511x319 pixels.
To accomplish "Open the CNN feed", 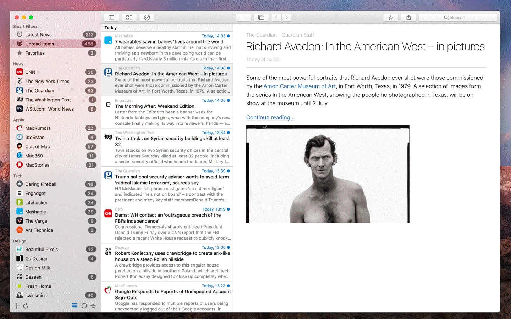I will [55, 72].
